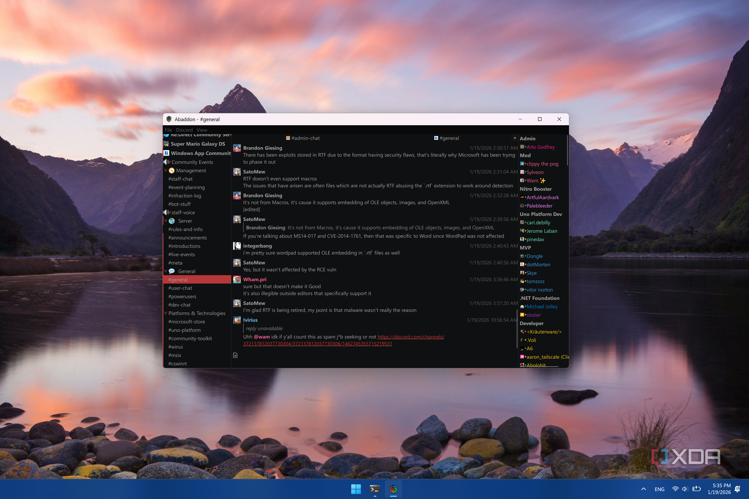This screenshot has height=499, width=749.
Task: Open integerbang's avatar in the chat
Action: tap(237, 246)
